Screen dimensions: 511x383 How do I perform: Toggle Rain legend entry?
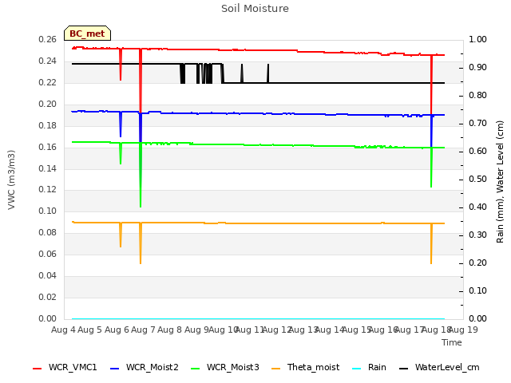tap(369, 367)
